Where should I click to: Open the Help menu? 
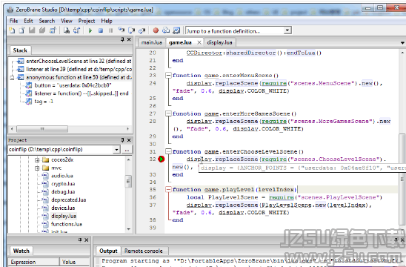107,21
